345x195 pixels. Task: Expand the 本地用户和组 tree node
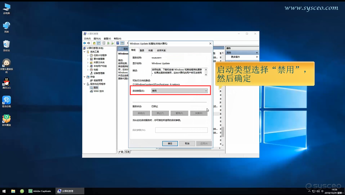[88, 66]
